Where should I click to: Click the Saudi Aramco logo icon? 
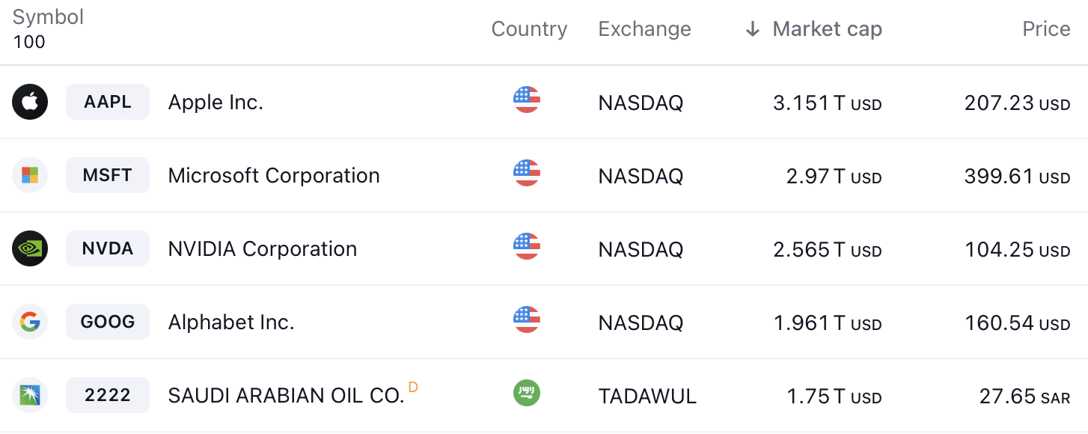tap(30, 395)
